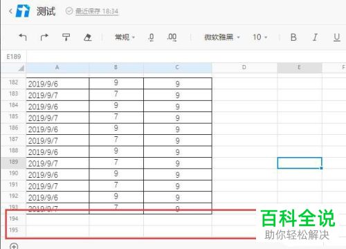Click empty cell A194
This screenshot has width=346, height=249.
[x=57, y=220]
